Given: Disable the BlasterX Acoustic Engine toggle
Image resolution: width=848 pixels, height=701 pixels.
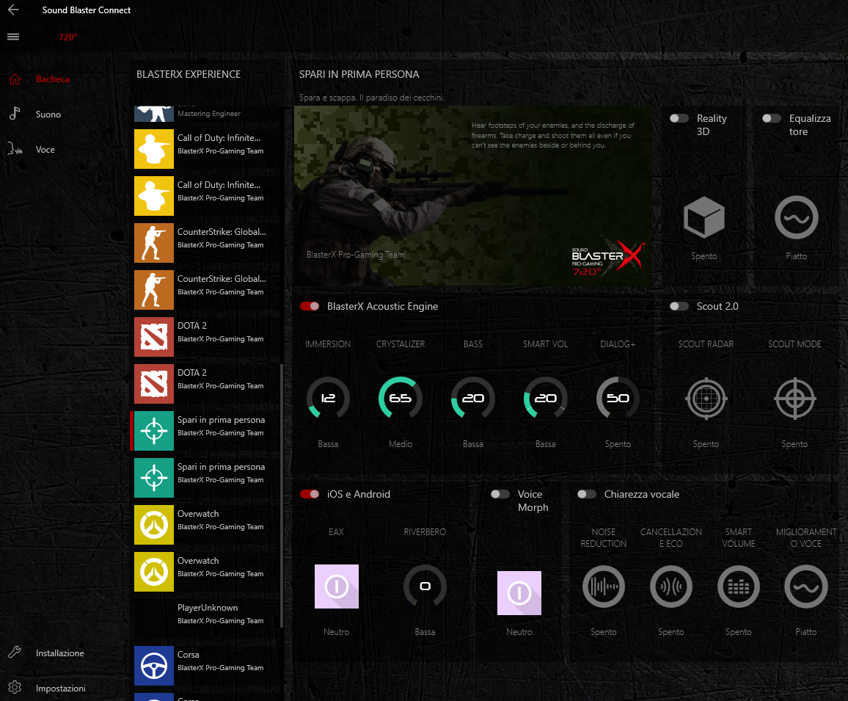Looking at the screenshot, I should pyautogui.click(x=310, y=306).
